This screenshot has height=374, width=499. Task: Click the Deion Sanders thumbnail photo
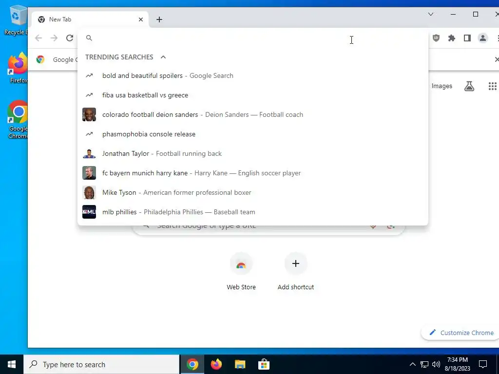click(x=89, y=114)
